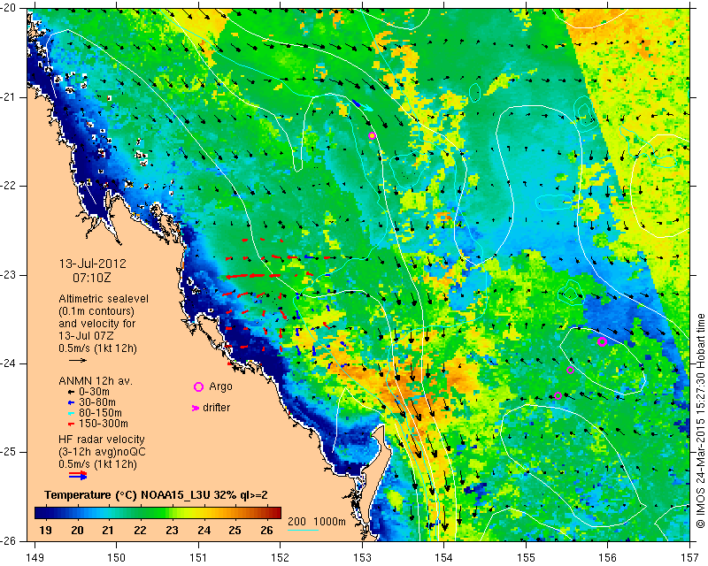Image resolution: width=708 pixels, height=566 pixels.
Task: Click the red and blue HF radar scale arrow
Action: pyautogui.click(x=78, y=475)
